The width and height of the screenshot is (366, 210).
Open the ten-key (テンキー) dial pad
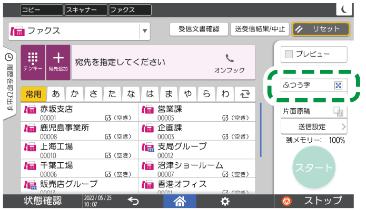pyautogui.click(x=33, y=62)
